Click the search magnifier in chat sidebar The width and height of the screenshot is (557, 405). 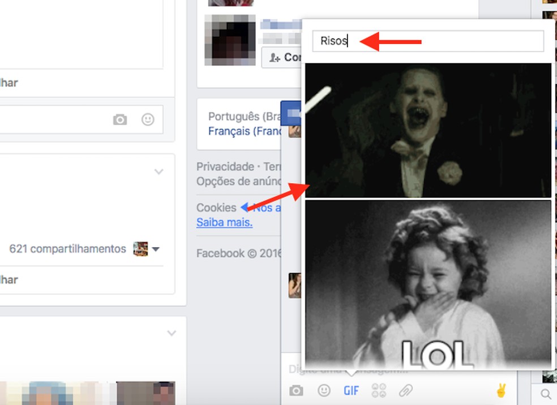(545, 394)
